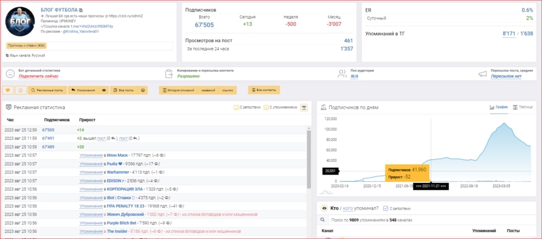Click the 67'505 subscriber count in the 12:59 row
Image resolution: width=542 pixels, height=239 pixels.
(48, 130)
